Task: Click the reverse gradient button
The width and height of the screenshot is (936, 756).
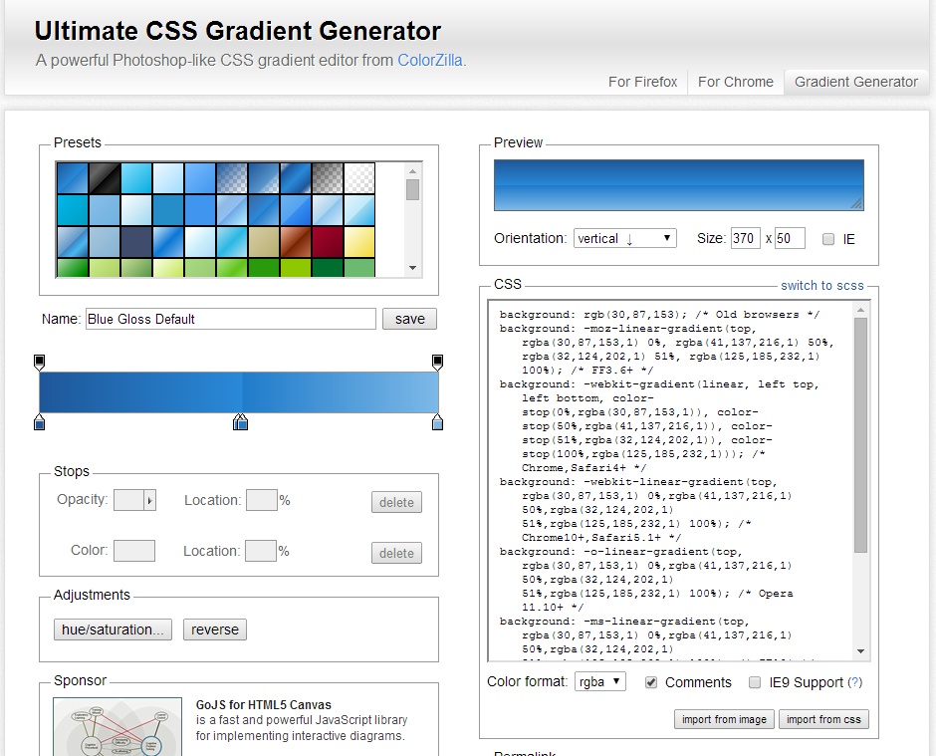Action: (215, 630)
